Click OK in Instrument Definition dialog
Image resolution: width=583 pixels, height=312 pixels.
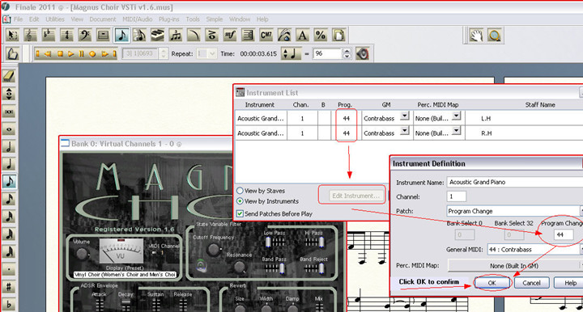coord(492,283)
